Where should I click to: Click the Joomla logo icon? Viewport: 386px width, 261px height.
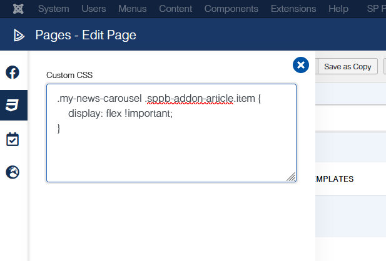click(18, 9)
